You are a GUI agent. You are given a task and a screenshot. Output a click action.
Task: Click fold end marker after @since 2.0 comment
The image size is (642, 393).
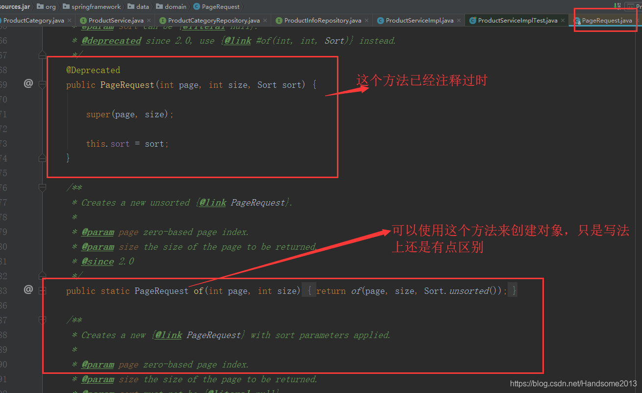tap(42, 275)
